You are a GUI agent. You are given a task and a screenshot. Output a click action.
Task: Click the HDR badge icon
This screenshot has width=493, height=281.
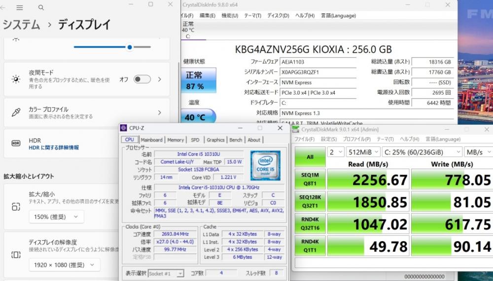pyautogui.click(x=16, y=143)
